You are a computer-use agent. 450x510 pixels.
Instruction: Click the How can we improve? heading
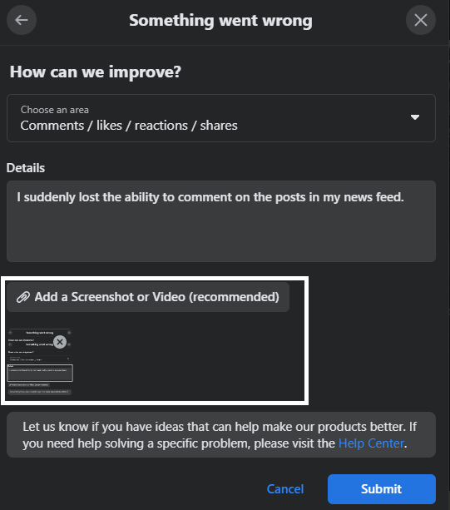pos(96,72)
